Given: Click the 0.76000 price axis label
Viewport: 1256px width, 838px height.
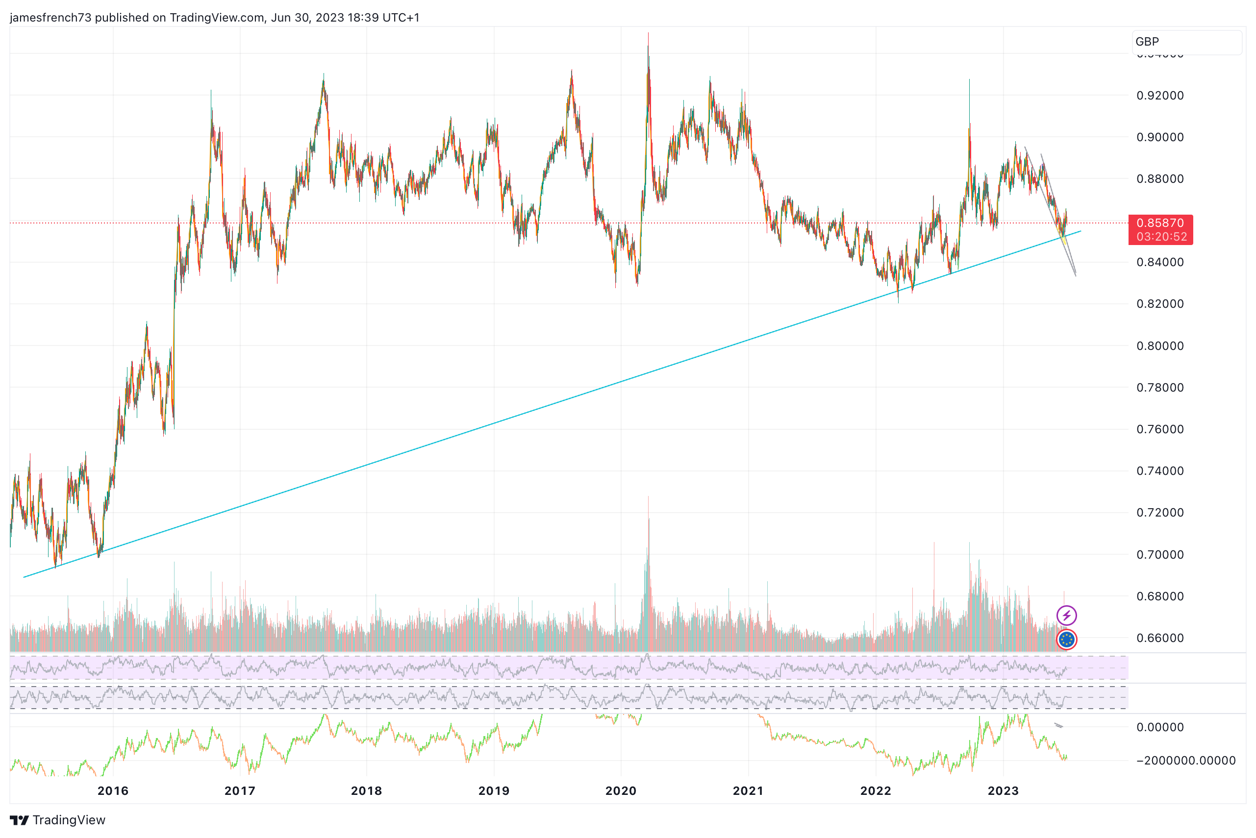Looking at the screenshot, I should tap(1159, 429).
